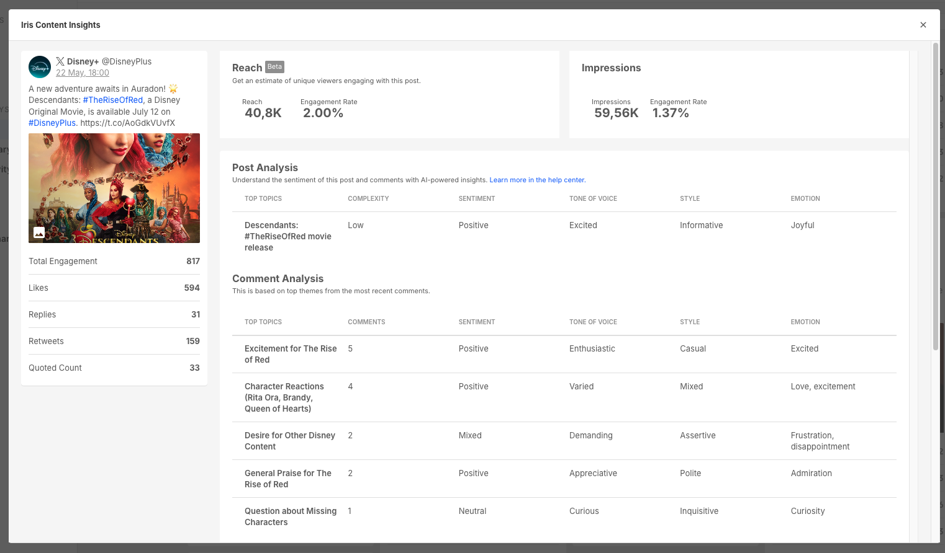This screenshot has height=553, width=945.
Task: Click the 'Admiration' emotion cell
Action: click(x=812, y=473)
